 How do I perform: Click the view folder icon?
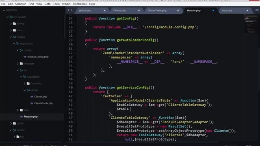[x=21, y=110]
